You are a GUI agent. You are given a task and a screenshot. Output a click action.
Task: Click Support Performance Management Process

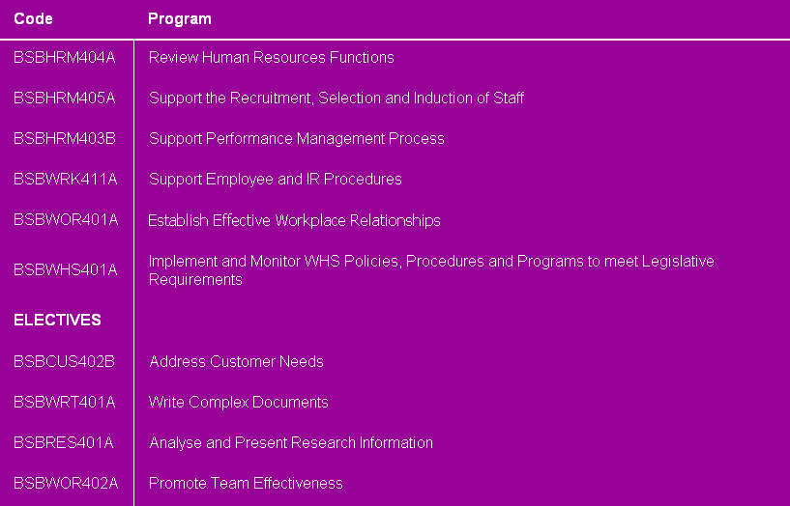tap(296, 138)
